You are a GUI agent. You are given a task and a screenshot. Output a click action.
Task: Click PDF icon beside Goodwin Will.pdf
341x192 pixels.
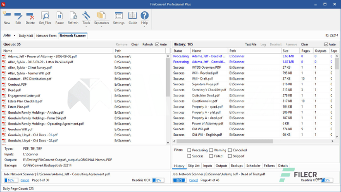point(4,129)
